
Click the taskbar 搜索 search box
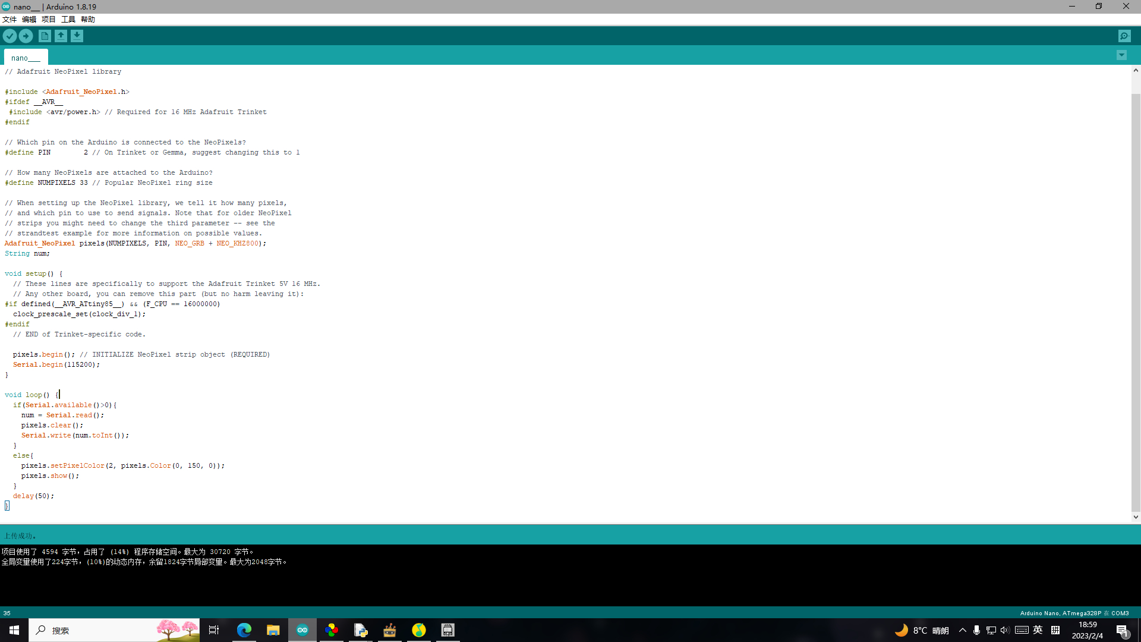point(114,630)
